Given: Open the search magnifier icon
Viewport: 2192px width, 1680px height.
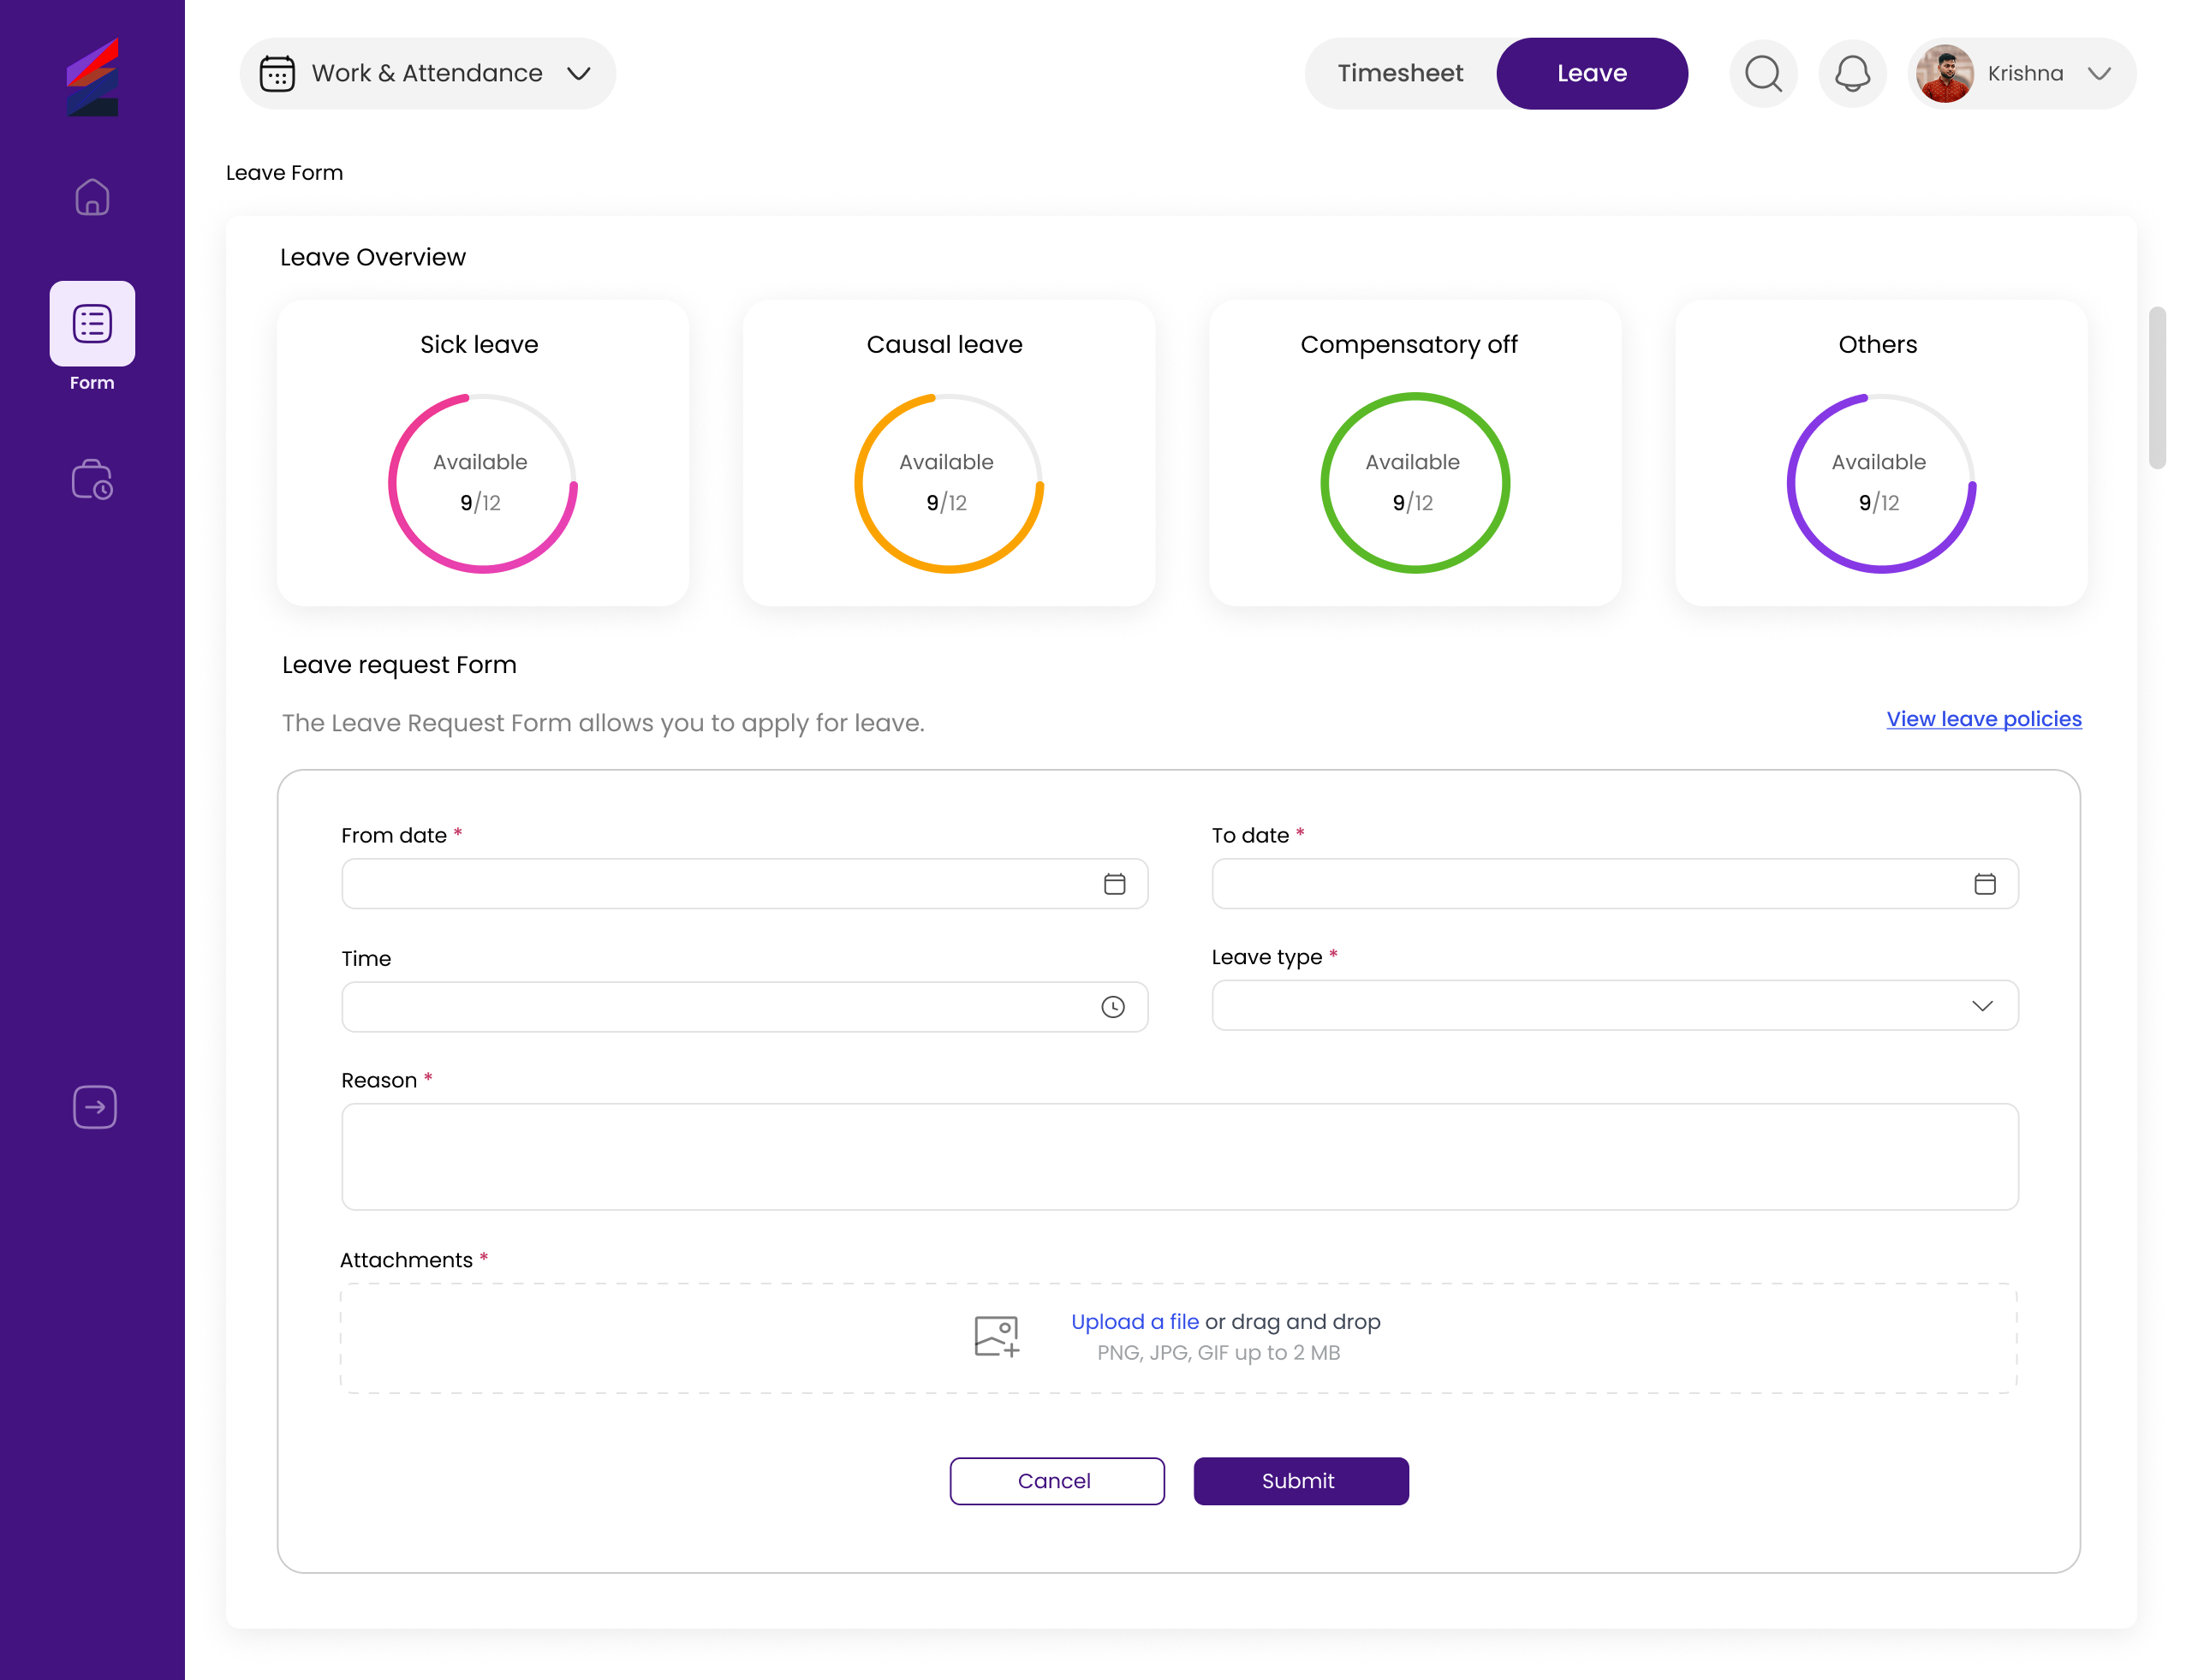Looking at the screenshot, I should (x=1763, y=74).
